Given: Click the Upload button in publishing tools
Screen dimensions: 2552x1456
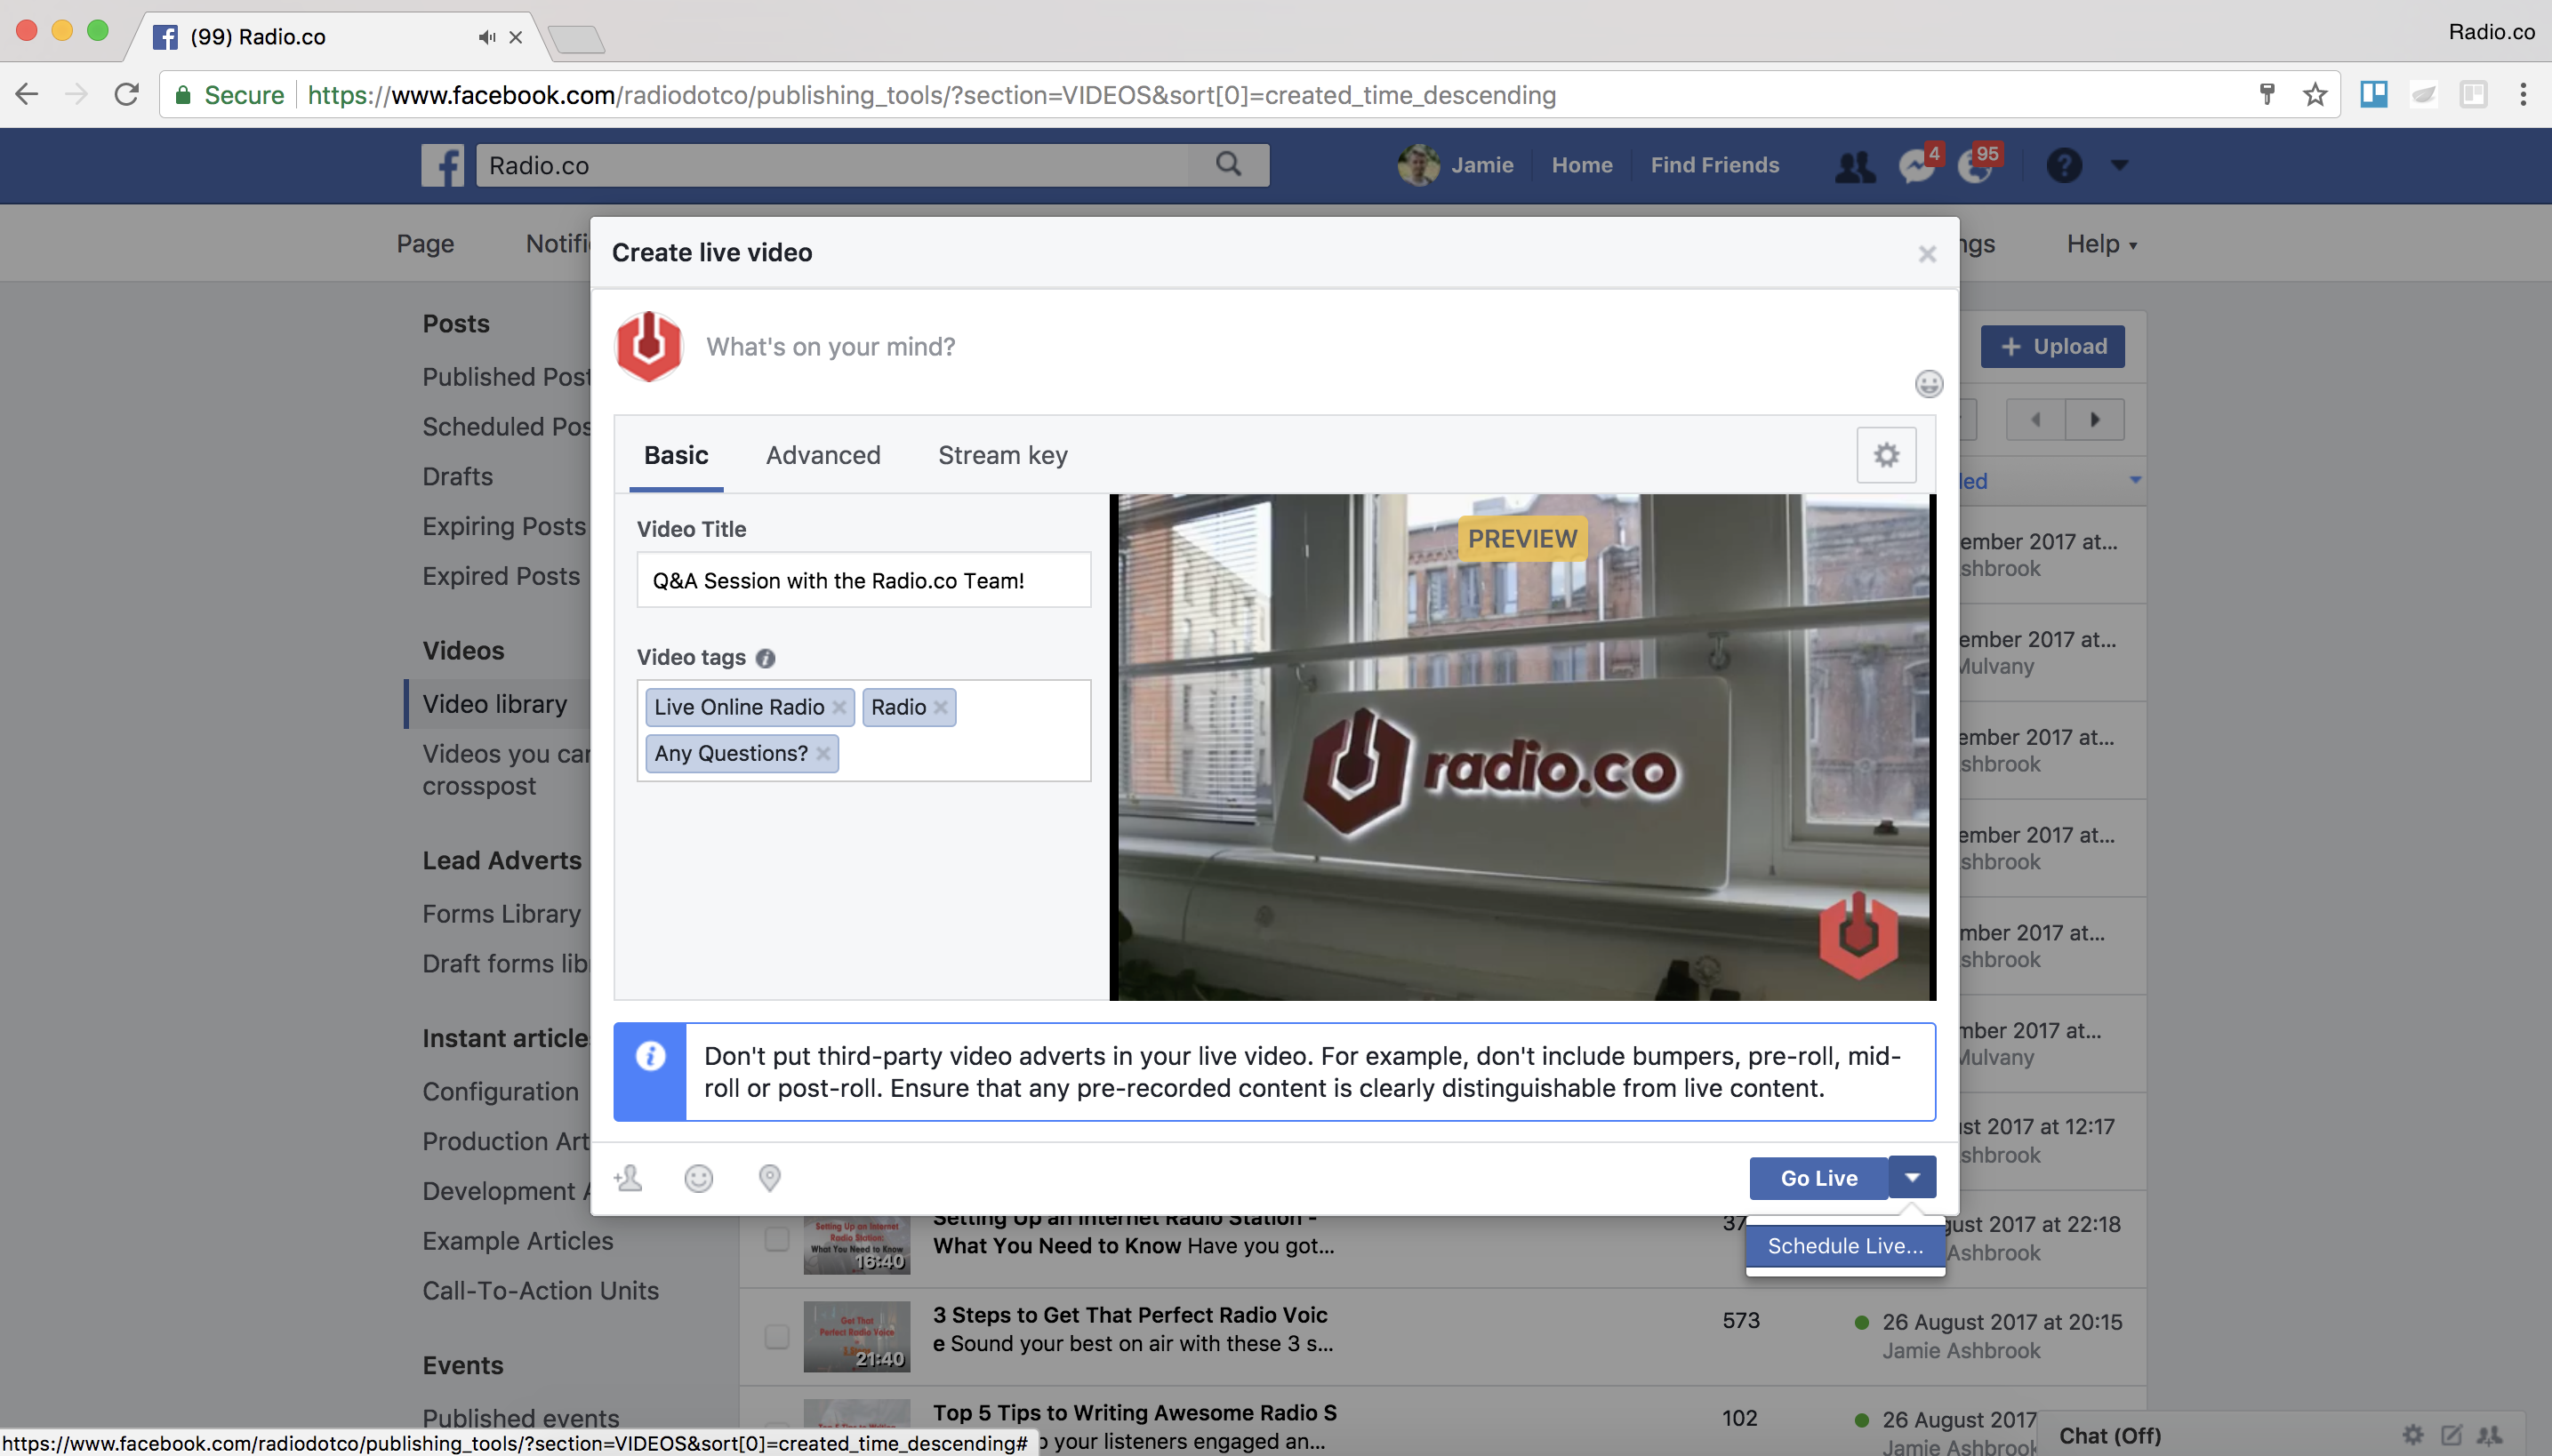Looking at the screenshot, I should pos(2056,345).
